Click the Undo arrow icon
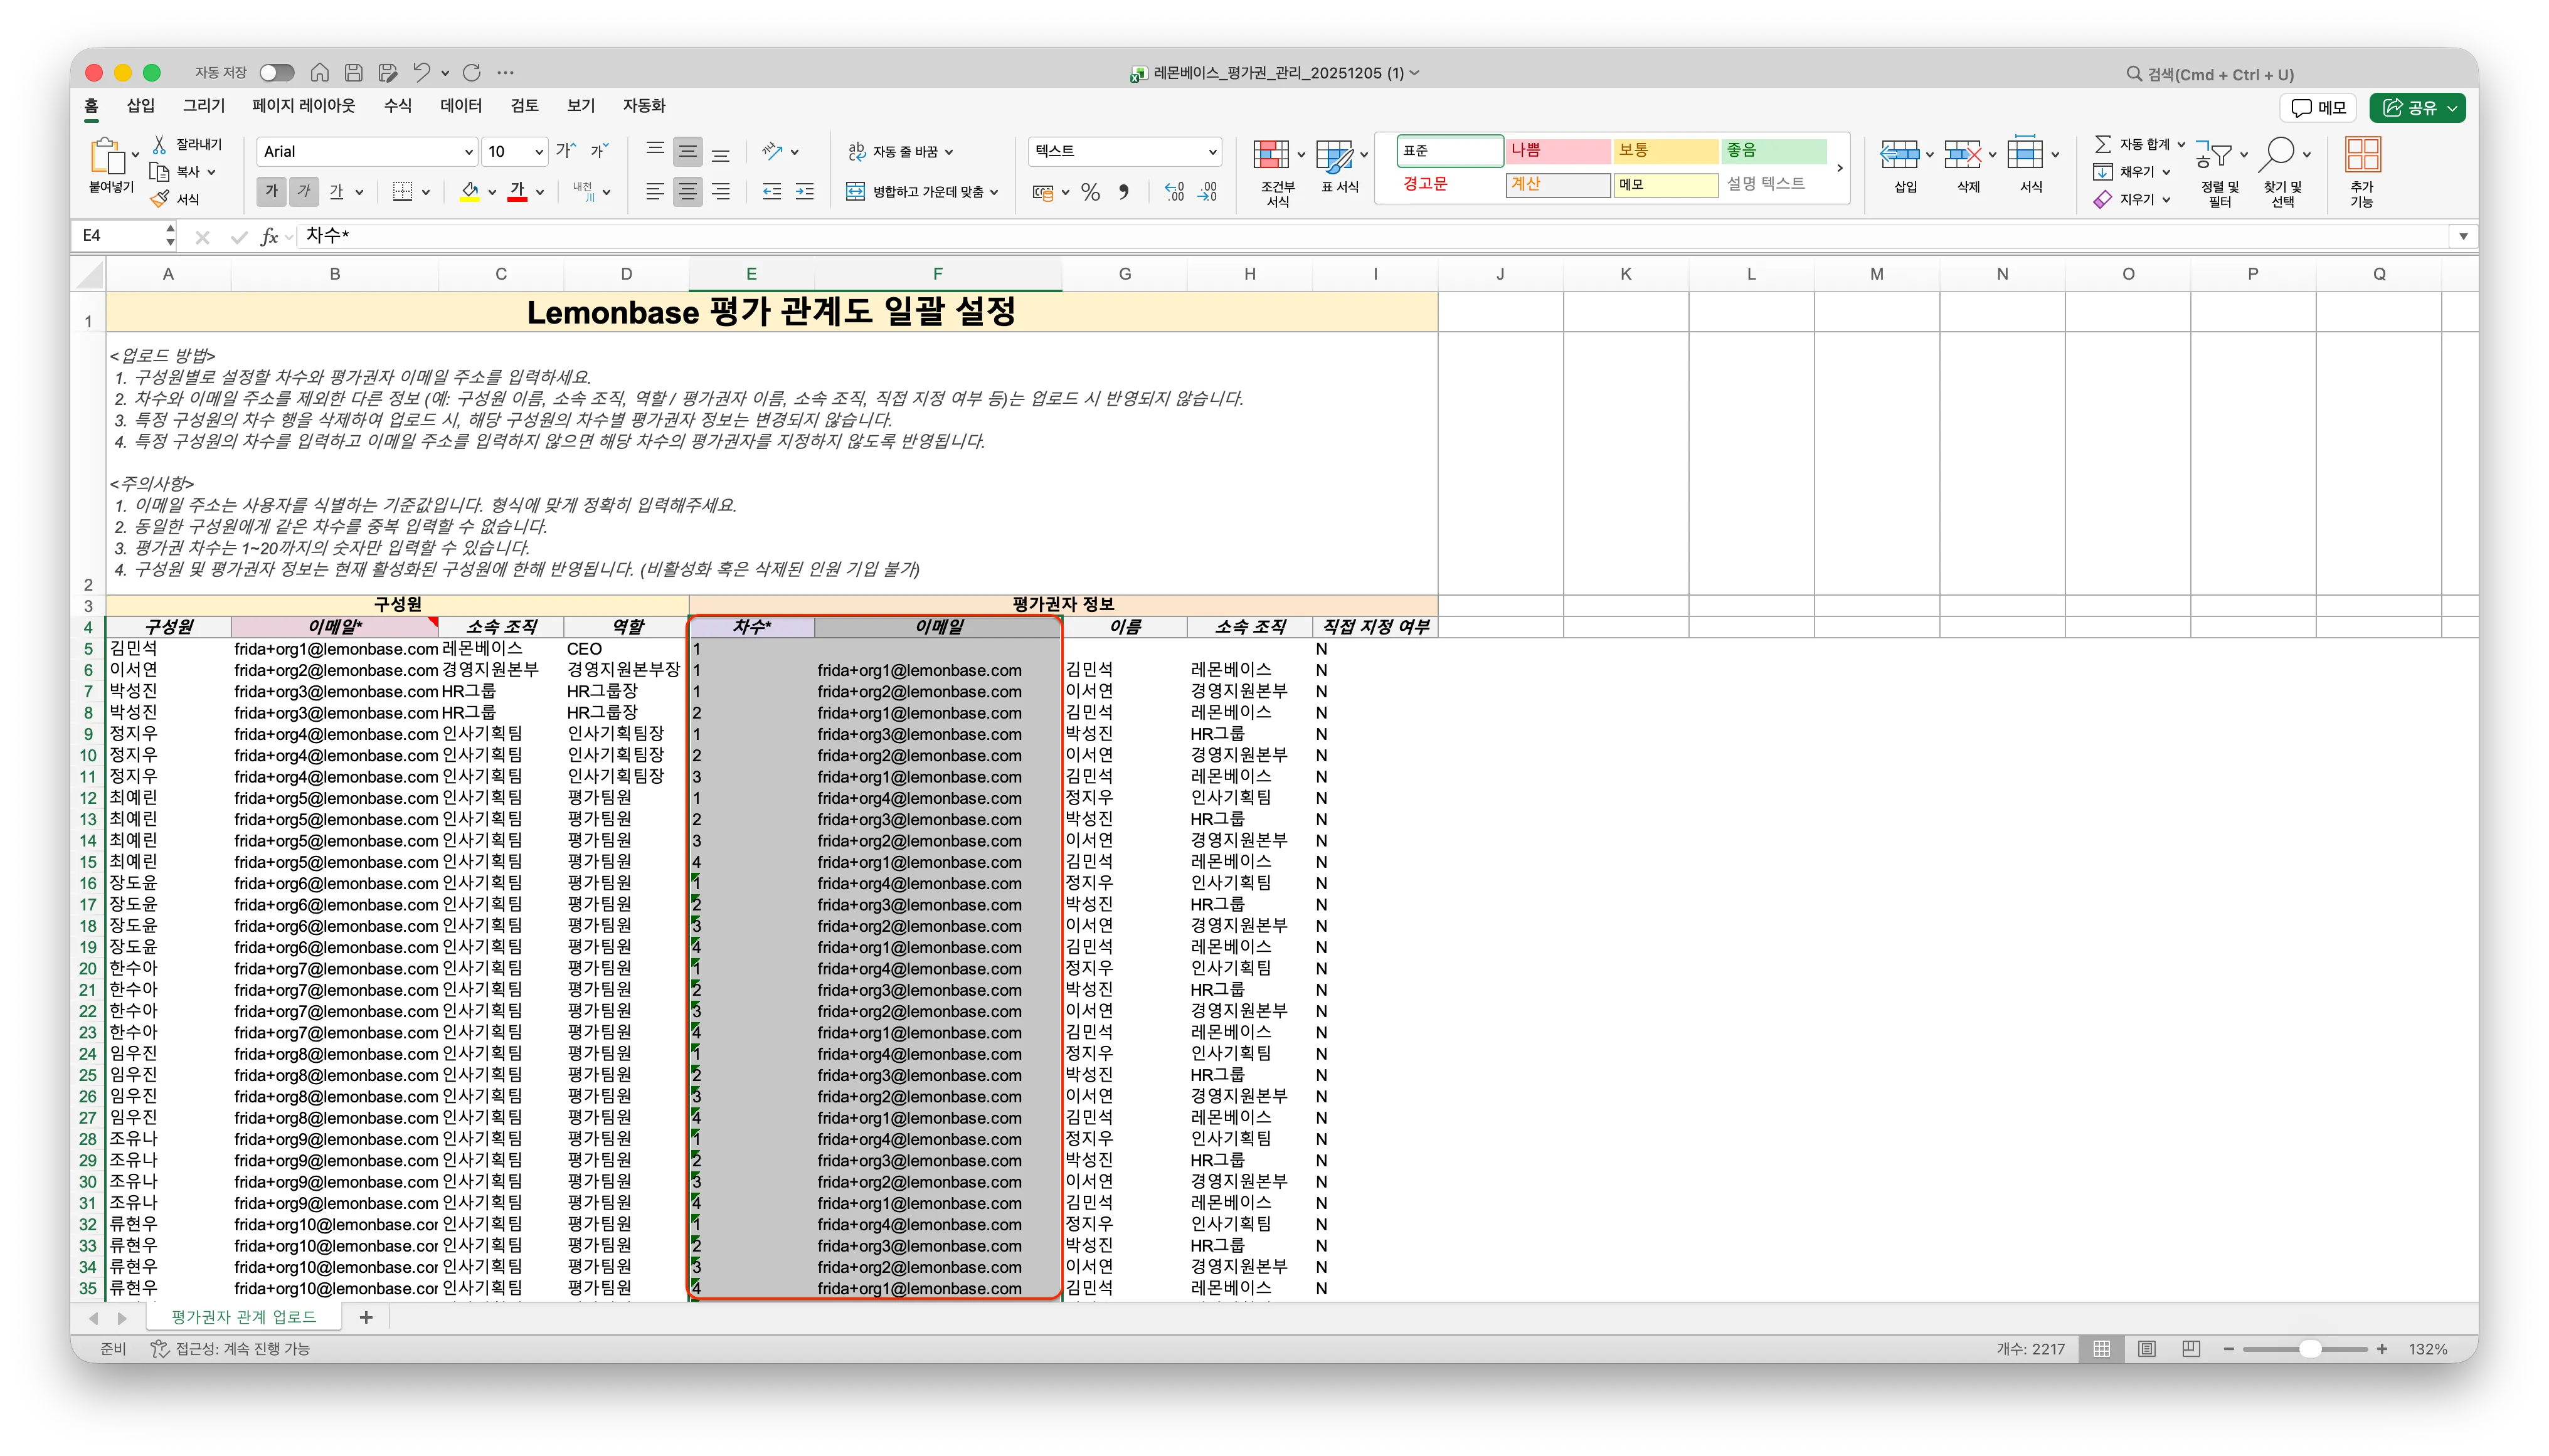2549x1456 pixels. [421, 73]
